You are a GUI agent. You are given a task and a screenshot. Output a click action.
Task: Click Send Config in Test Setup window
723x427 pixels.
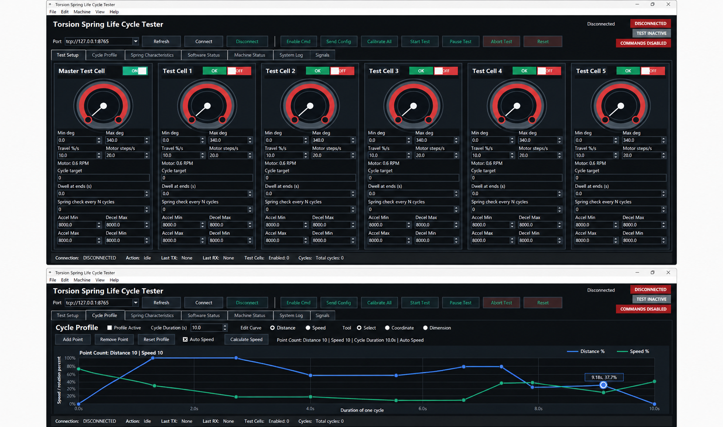(x=338, y=41)
